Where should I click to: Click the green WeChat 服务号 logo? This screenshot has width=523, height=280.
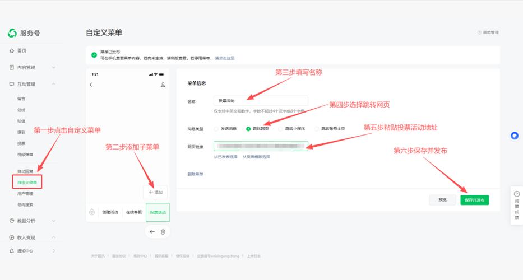point(12,32)
